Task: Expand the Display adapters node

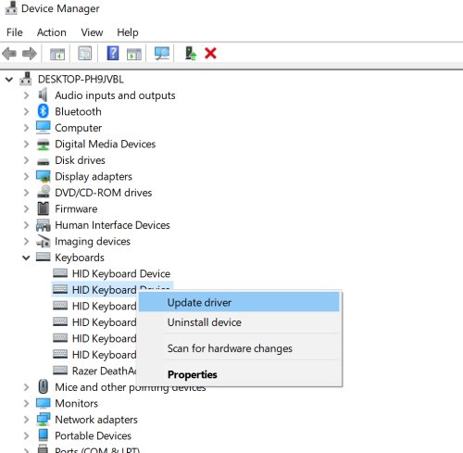Action: coord(26,176)
